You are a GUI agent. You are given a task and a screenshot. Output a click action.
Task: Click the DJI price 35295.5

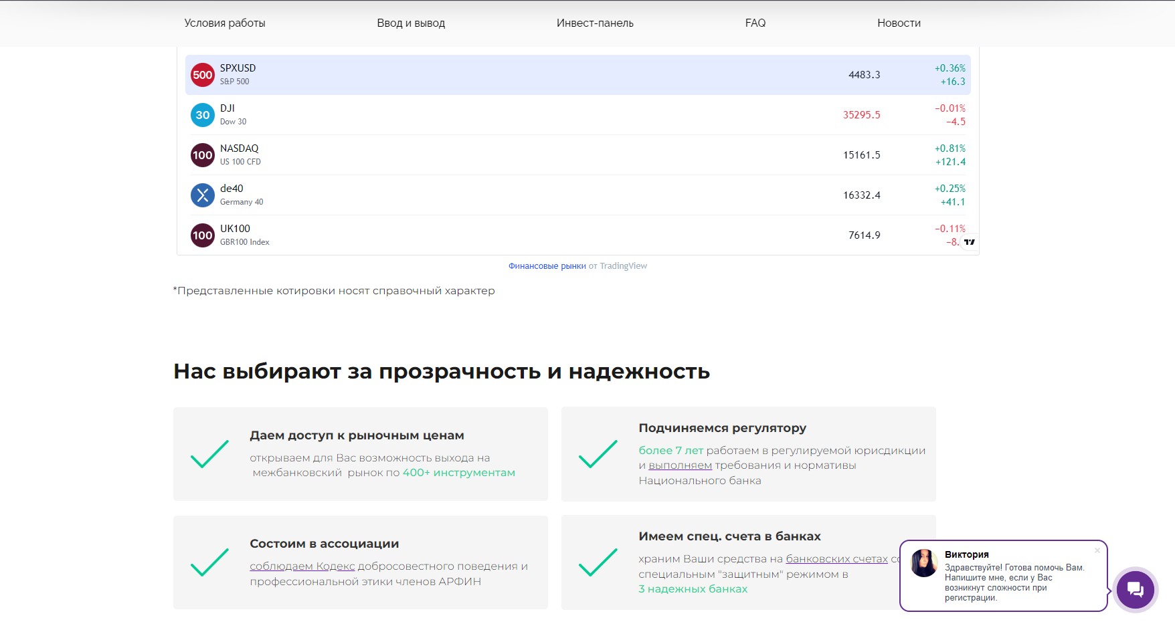pyautogui.click(x=861, y=115)
